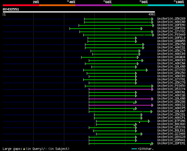Image resolution: width=187 pixels, height=151 pixels.
Task: Click the cyan segment of the identity scale
Action: pos(166,5)
